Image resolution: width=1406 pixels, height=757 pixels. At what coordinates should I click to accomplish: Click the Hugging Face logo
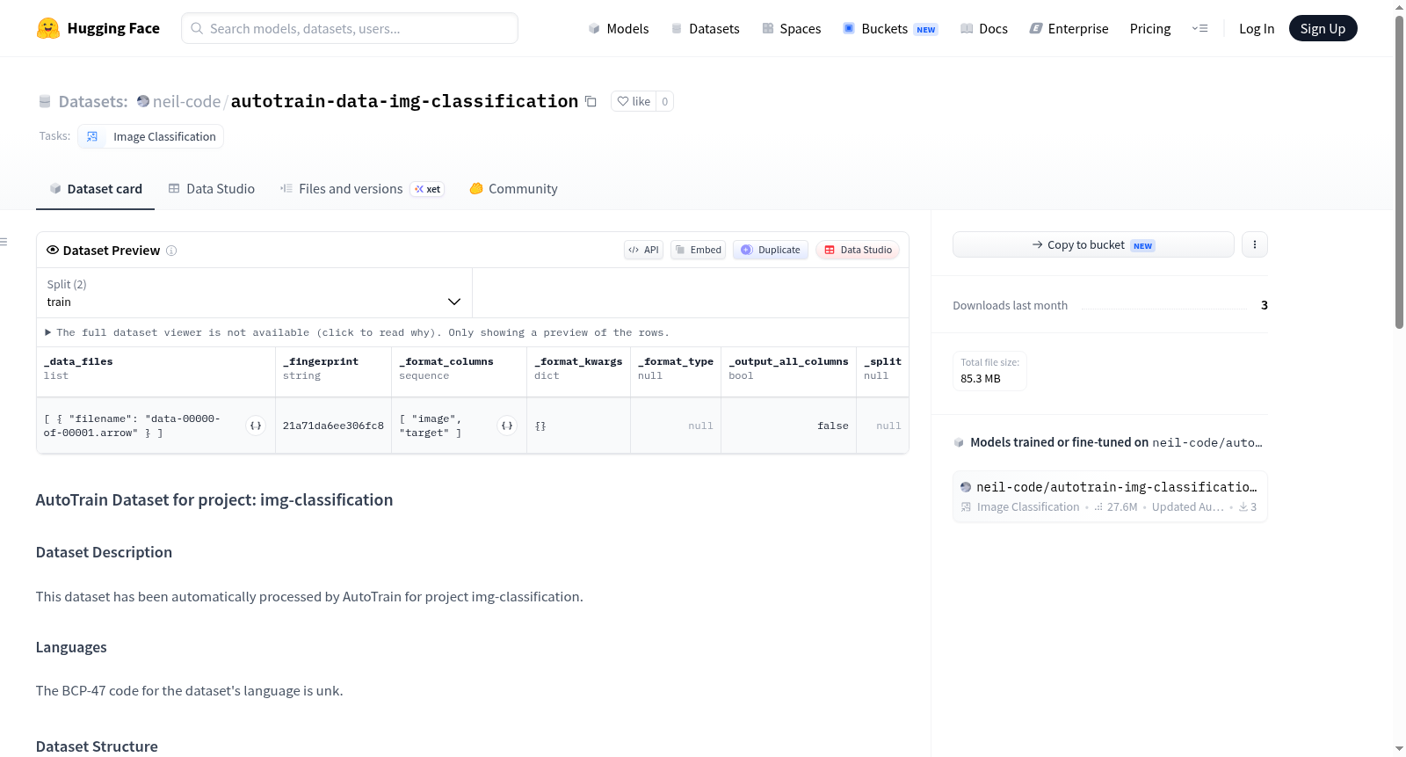pyautogui.click(x=98, y=28)
